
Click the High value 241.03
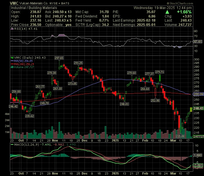36,16
